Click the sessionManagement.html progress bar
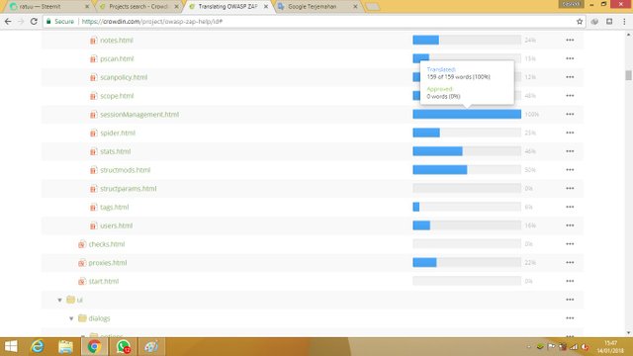Viewport: 633px width, 356px height. [467, 115]
